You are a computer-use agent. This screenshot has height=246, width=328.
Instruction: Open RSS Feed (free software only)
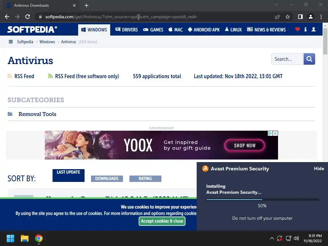pos(87,76)
